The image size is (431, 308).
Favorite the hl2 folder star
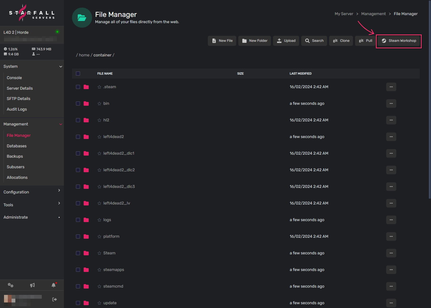[99, 120]
